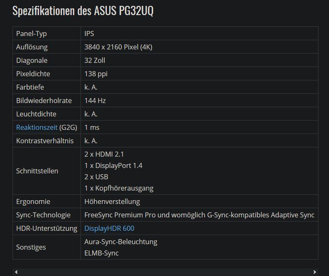329x276 pixels.
Task: Click the 1 ms response time value
Action: (x=92, y=127)
